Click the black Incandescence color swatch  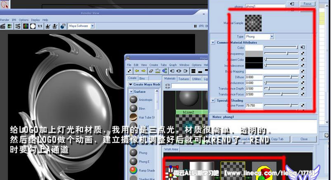point(254,66)
